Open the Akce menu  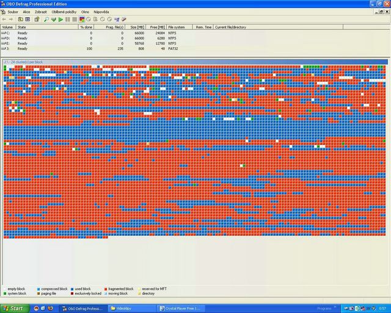pyautogui.click(x=26, y=12)
